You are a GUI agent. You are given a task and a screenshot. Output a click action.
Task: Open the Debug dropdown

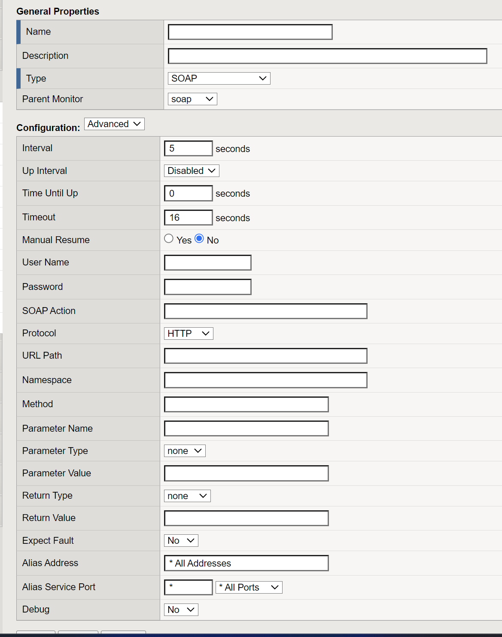click(x=181, y=610)
